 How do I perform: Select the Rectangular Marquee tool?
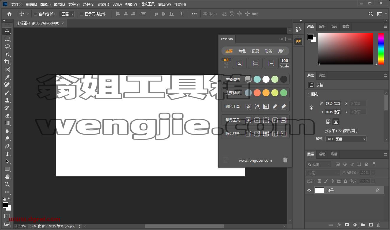7,39
